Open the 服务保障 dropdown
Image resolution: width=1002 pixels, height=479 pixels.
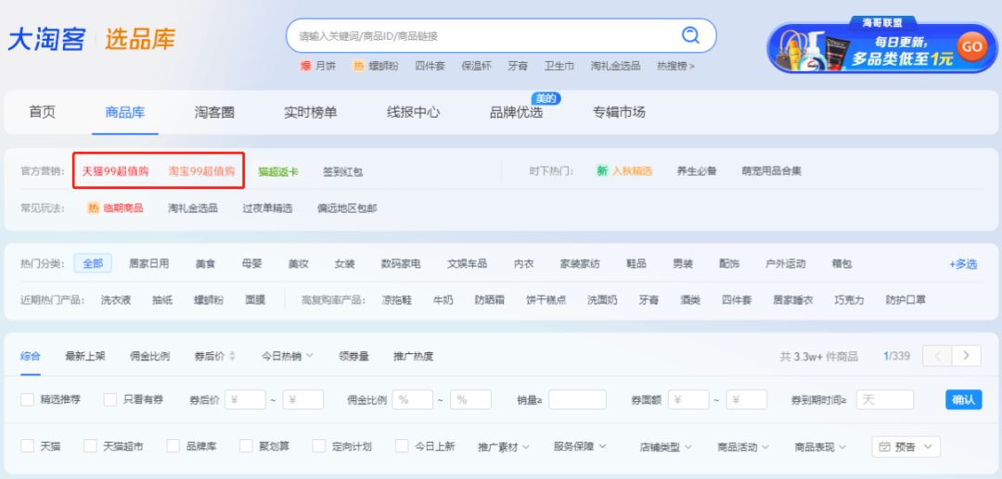(580, 447)
